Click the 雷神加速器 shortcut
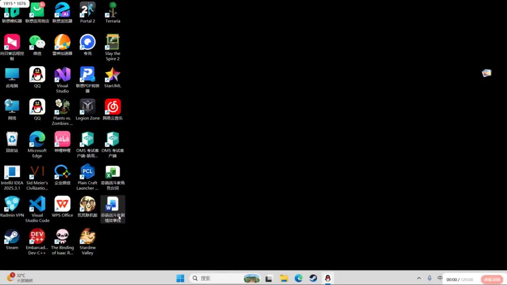This screenshot has height=285, width=507. pyautogui.click(x=62, y=45)
